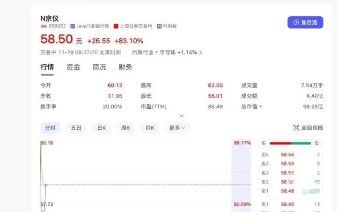Click the current price 58.50
Viewport: 337px width, 212px height.
coord(57,39)
